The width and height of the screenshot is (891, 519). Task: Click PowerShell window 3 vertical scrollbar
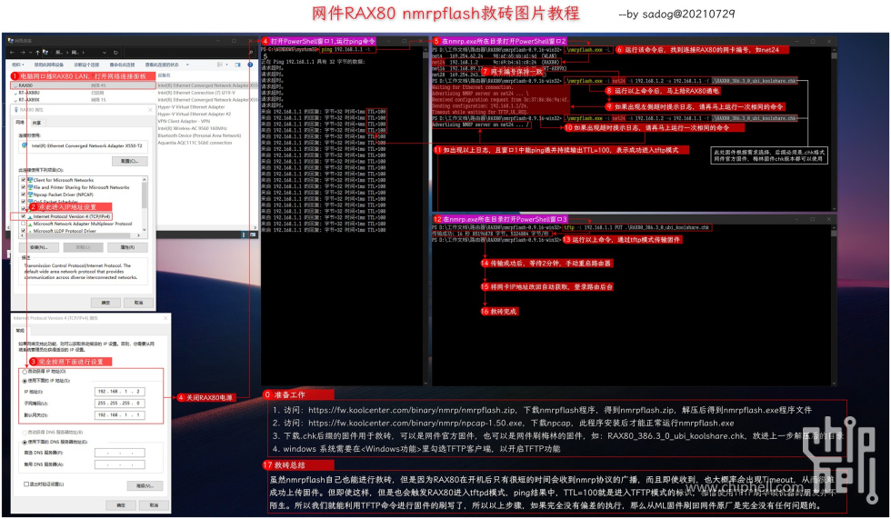coord(834,304)
